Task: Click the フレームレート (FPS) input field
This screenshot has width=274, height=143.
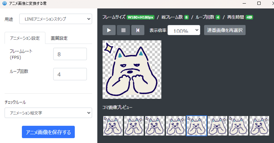Action: tap(70, 54)
